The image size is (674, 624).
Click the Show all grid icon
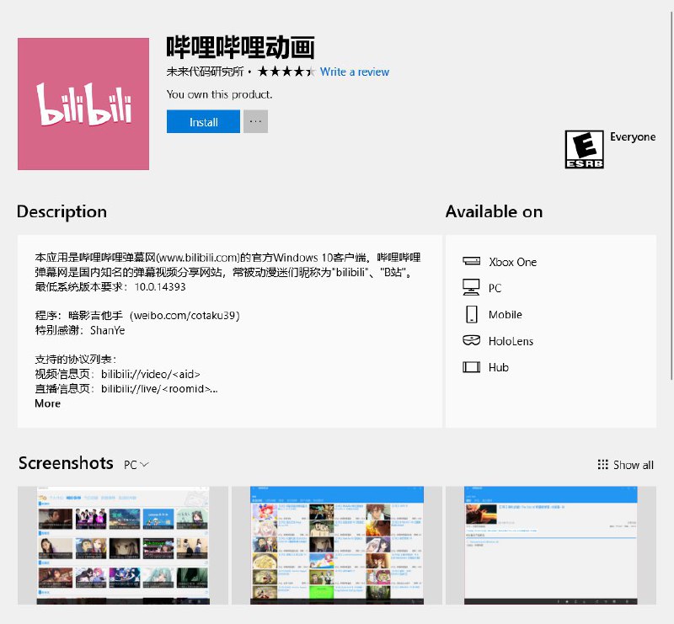pyautogui.click(x=603, y=465)
